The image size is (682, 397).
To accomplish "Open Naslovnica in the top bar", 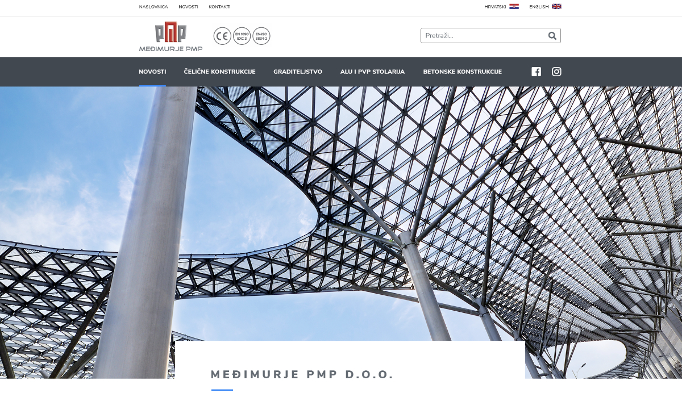I will coord(153,7).
